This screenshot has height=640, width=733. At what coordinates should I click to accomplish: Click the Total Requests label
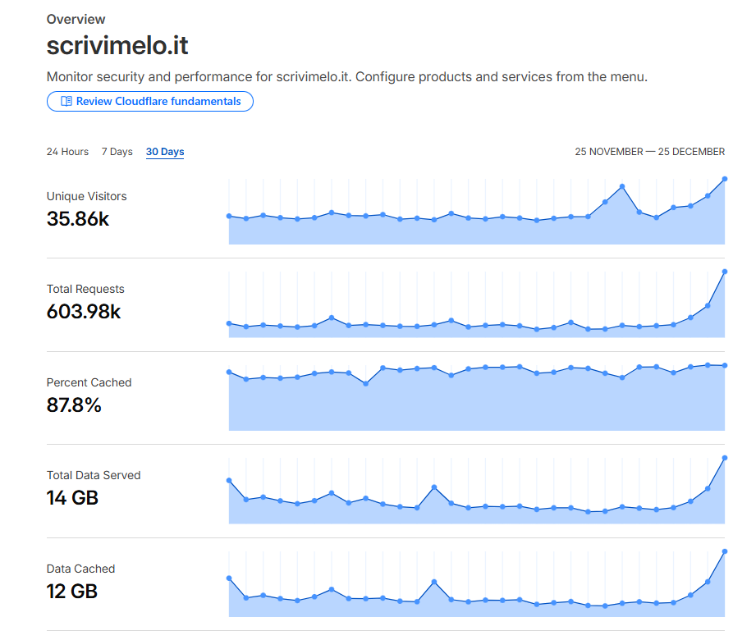pyautogui.click(x=85, y=289)
